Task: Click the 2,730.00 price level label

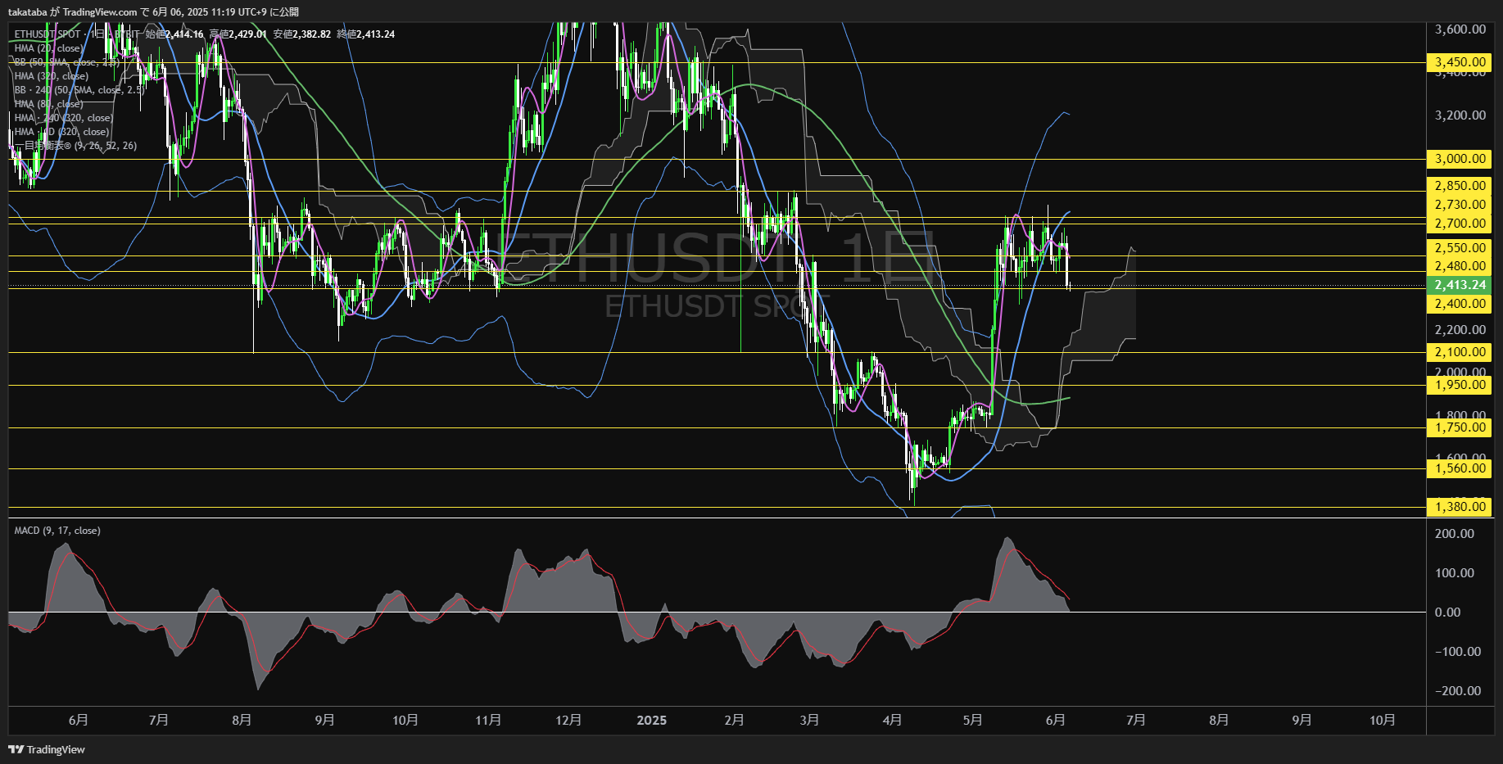Action: point(1460,205)
